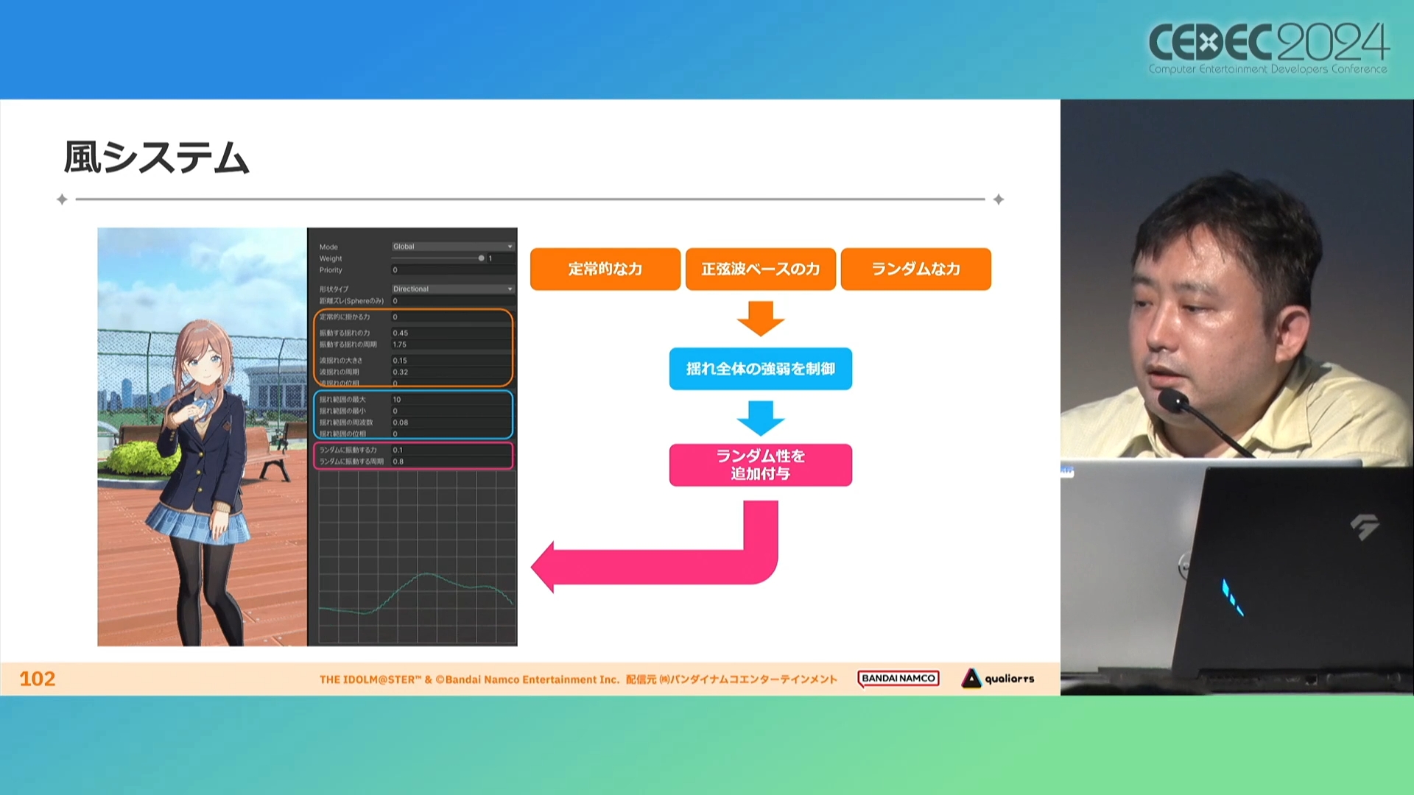Click the ランダムな力 orange box
This screenshot has height=795, width=1414.
click(x=916, y=269)
